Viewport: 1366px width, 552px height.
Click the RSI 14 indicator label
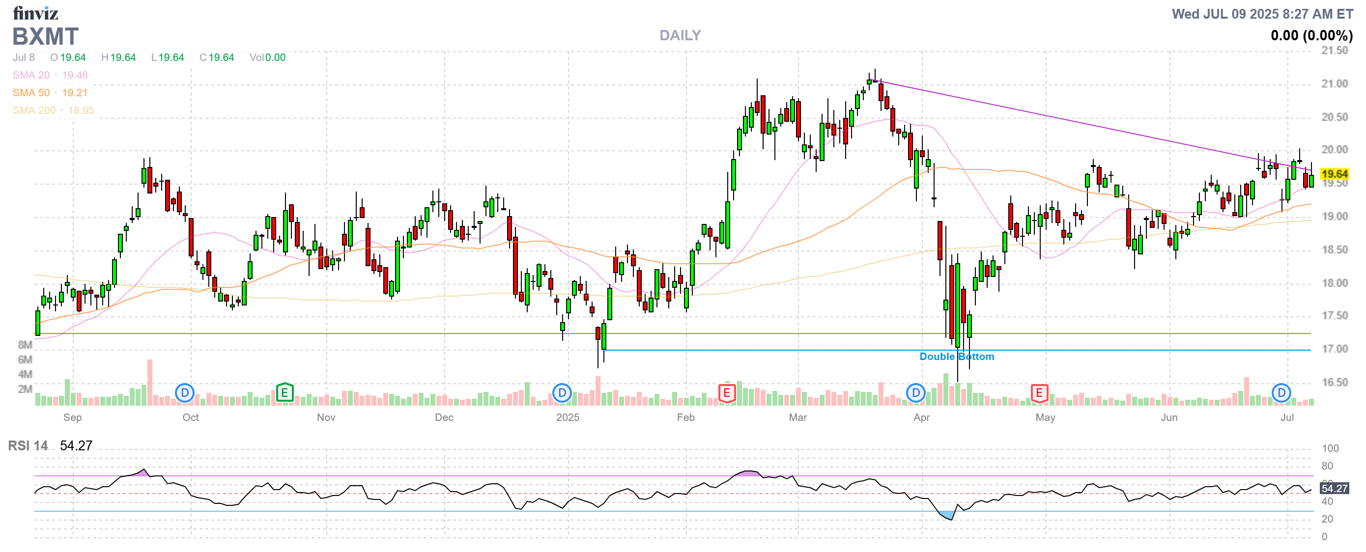28,445
